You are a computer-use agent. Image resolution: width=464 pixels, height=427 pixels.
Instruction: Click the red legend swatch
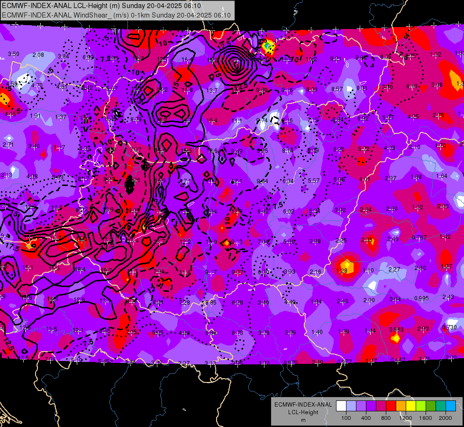point(391,406)
